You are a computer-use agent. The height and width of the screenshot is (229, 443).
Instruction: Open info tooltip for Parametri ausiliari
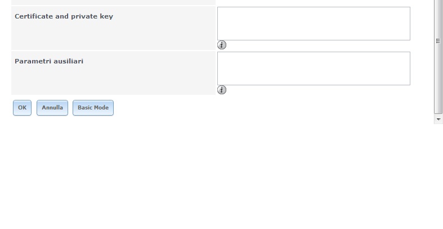tap(222, 90)
